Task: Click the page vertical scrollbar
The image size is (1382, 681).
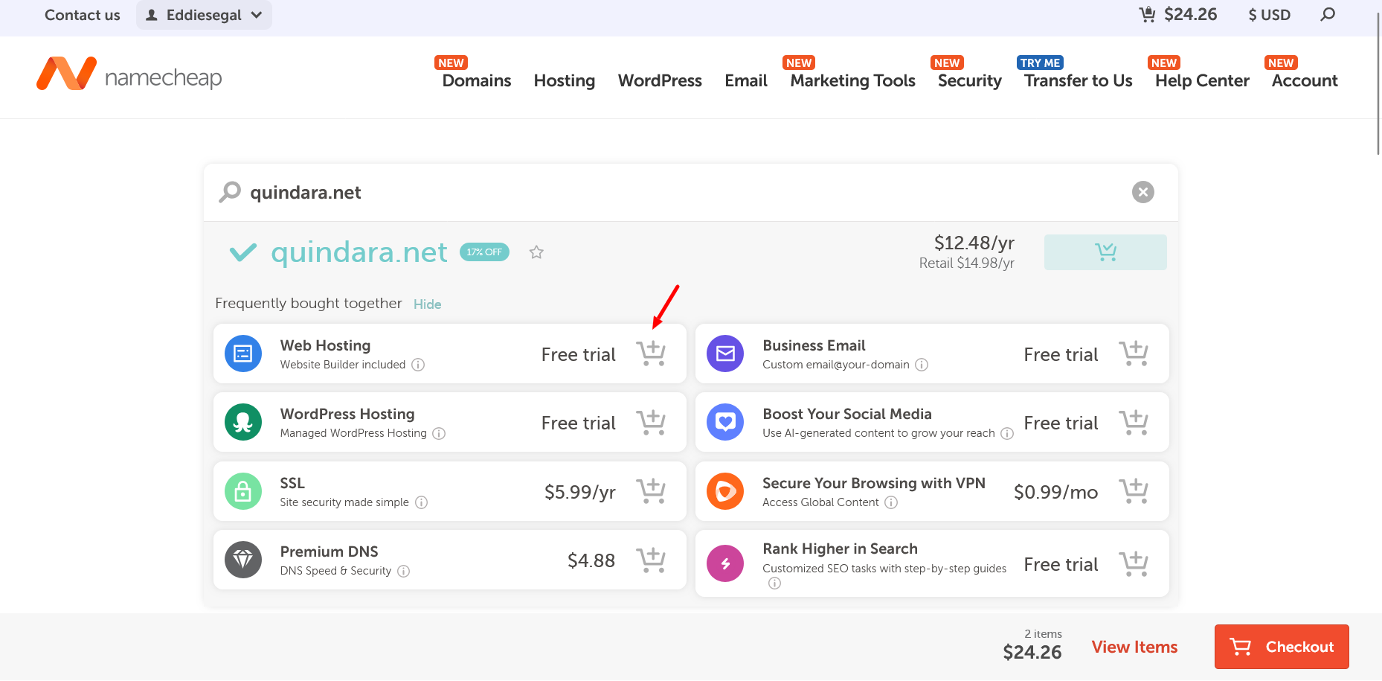Action: coord(1378,82)
